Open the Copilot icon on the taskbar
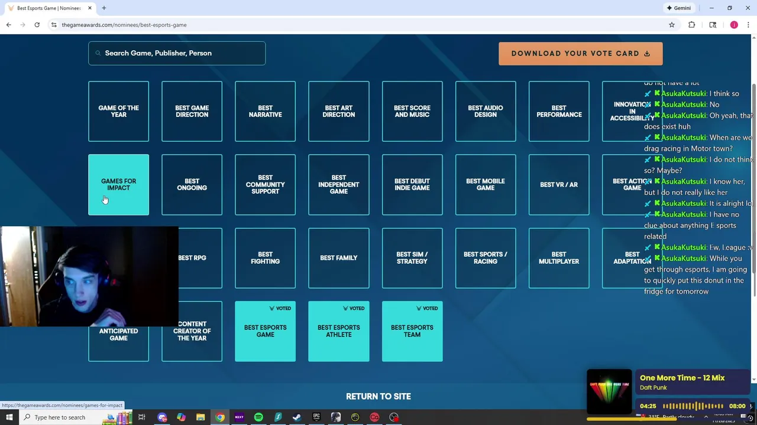The height and width of the screenshot is (425, 757). coord(181,417)
